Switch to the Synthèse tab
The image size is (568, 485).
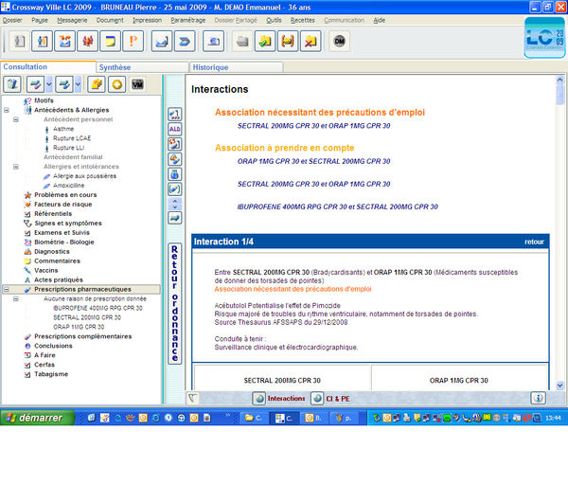(115, 67)
